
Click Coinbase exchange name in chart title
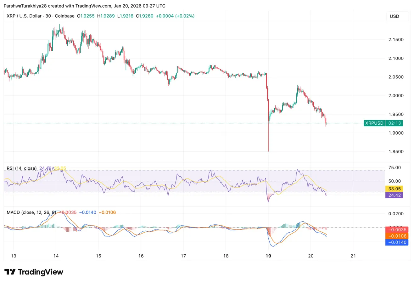[65, 16]
